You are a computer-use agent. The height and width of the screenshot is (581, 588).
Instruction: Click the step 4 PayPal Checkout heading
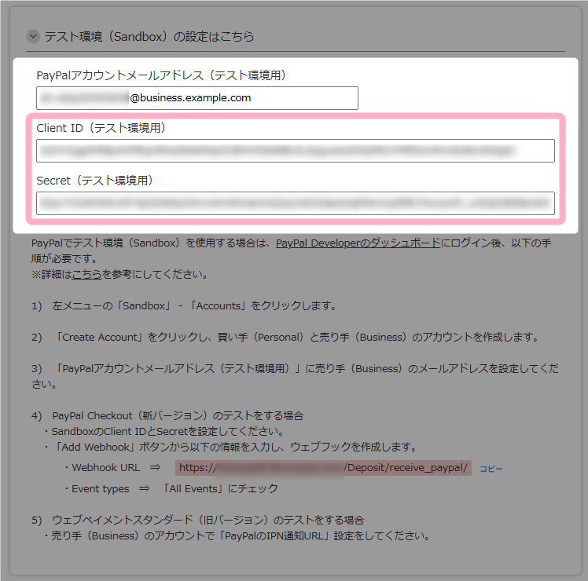(178, 415)
